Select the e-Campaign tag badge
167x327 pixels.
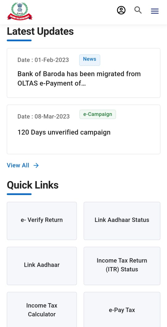[98, 114]
